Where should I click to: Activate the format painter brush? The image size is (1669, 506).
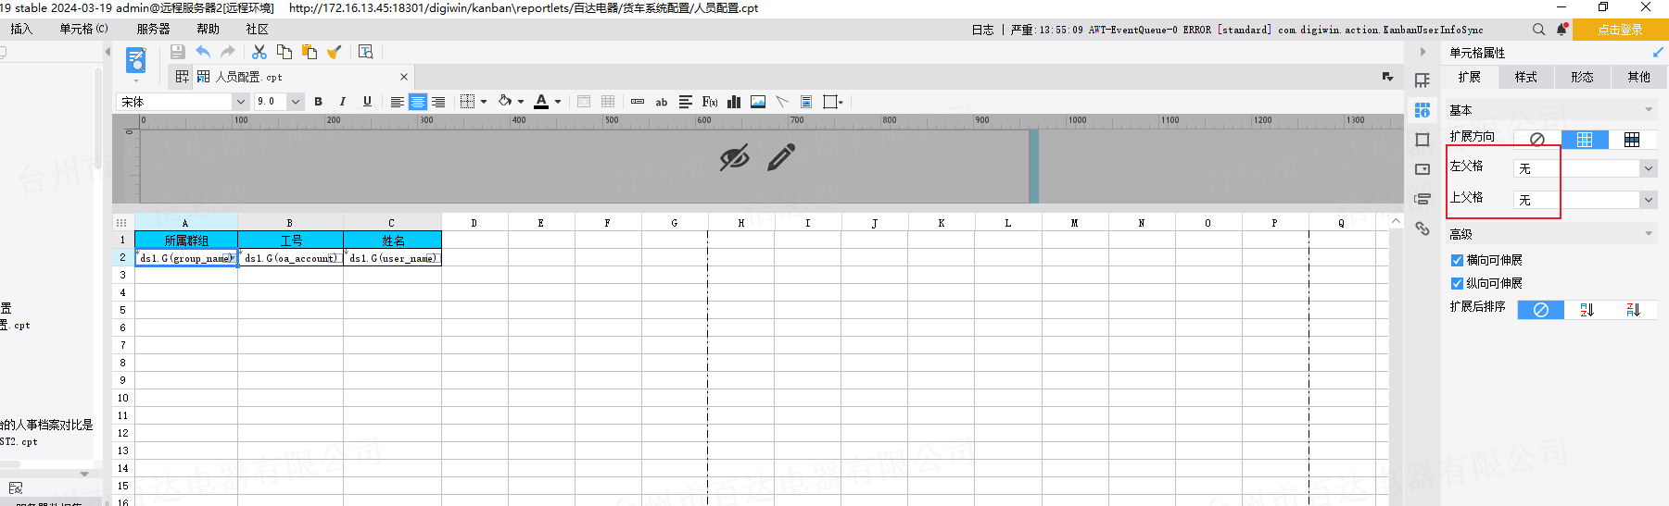tap(335, 52)
